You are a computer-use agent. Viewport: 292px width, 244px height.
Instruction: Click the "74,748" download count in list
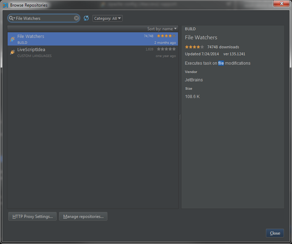(149, 36)
